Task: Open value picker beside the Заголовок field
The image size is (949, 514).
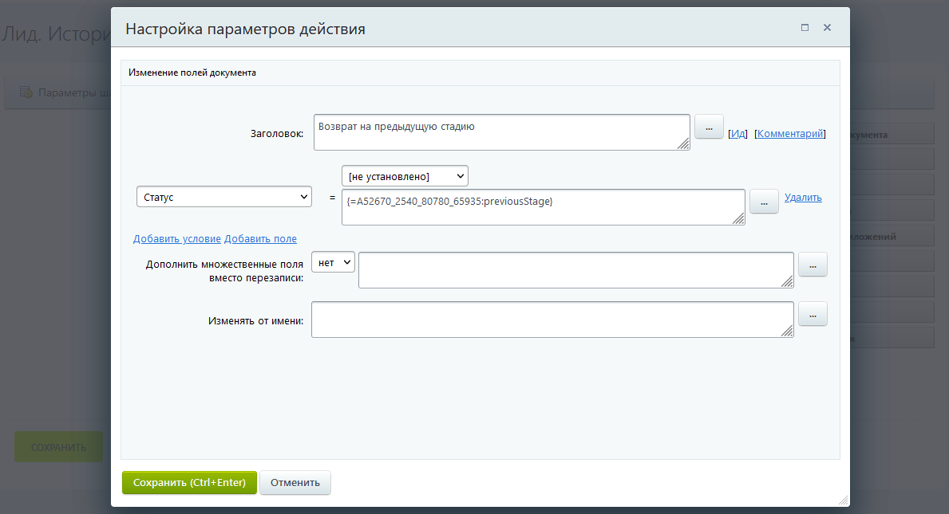Action: tap(709, 128)
